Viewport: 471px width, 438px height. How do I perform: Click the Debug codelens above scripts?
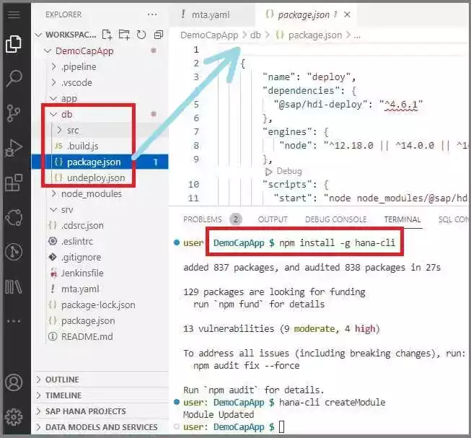tap(283, 171)
